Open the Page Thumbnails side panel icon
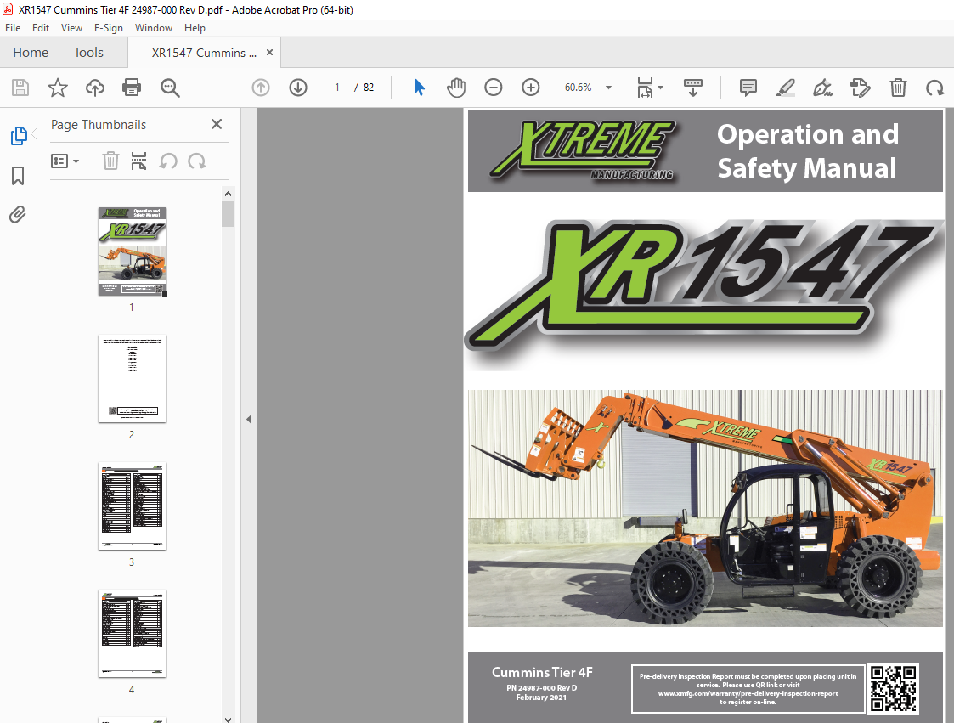The height and width of the screenshot is (723, 954). [18, 136]
